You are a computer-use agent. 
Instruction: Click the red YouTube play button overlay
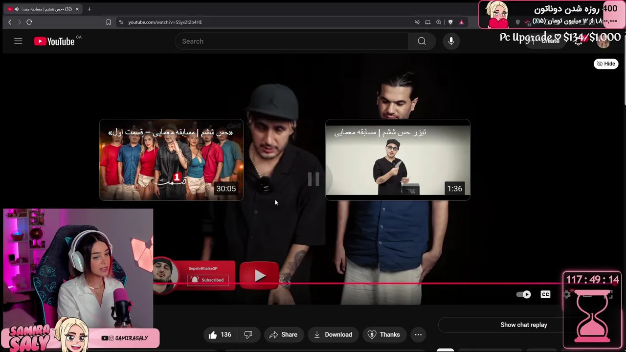point(259,276)
